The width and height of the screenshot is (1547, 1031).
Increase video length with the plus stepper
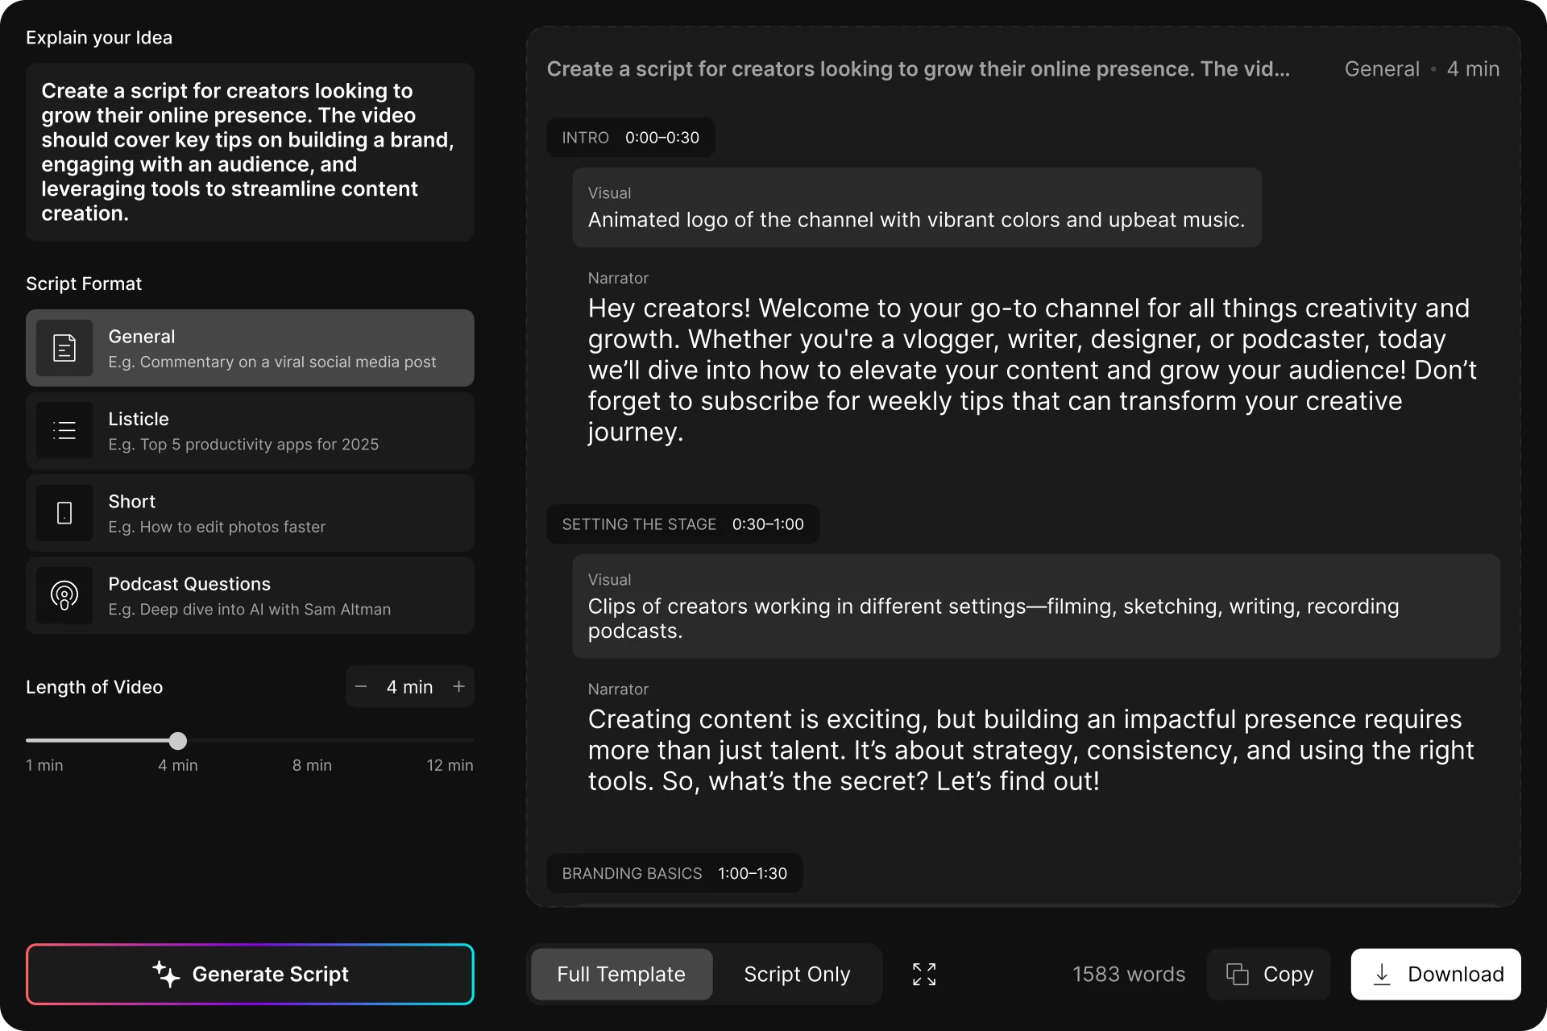458,686
